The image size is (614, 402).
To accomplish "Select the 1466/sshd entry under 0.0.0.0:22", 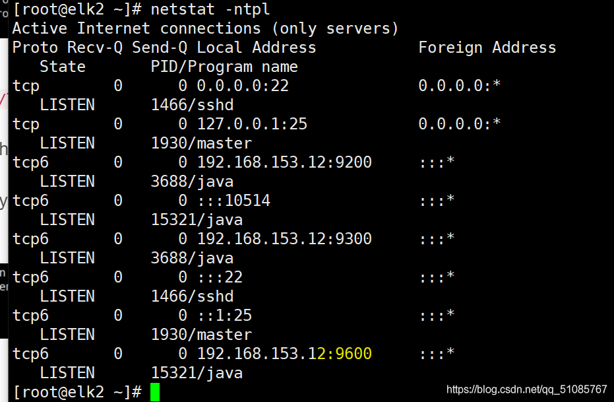I will [193, 105].
